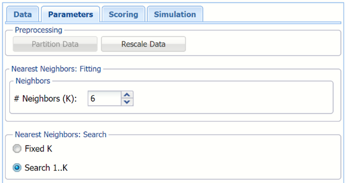Click the Preprocessing group title
This screenshot has width=345, height=183.
coord(38,30)
